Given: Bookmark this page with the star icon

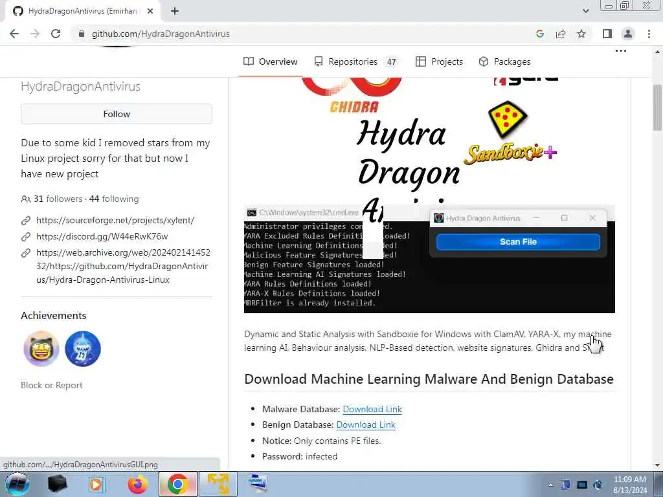Looking at the screenshot, I should pos(581,34).
